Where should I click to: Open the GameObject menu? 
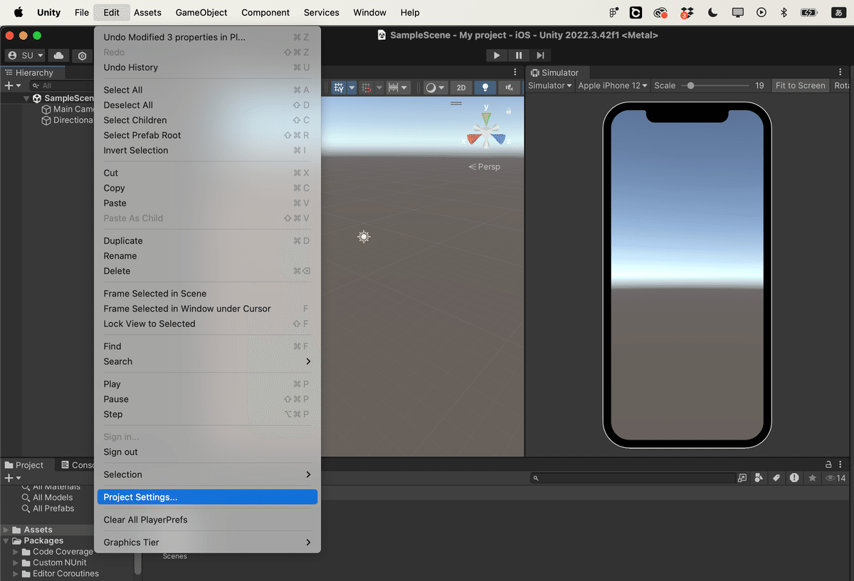[201, 12]
